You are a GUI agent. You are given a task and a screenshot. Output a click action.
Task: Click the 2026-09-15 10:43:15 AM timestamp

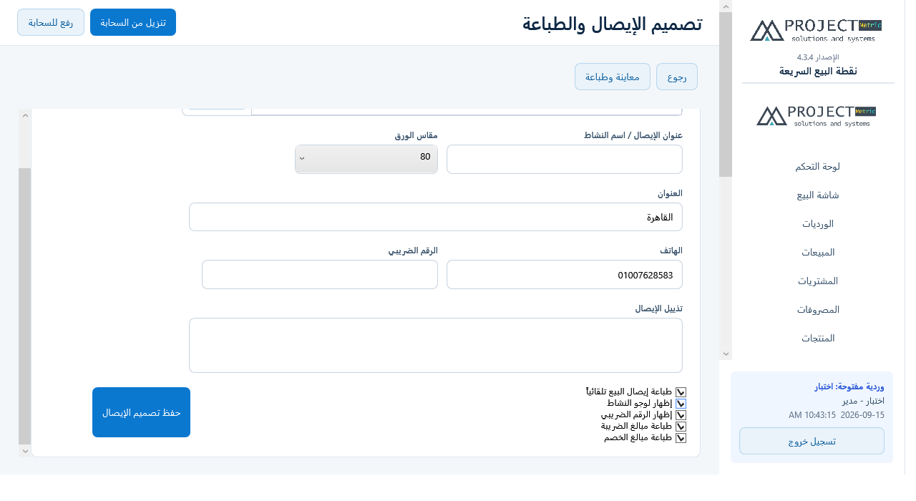[837, 414]
